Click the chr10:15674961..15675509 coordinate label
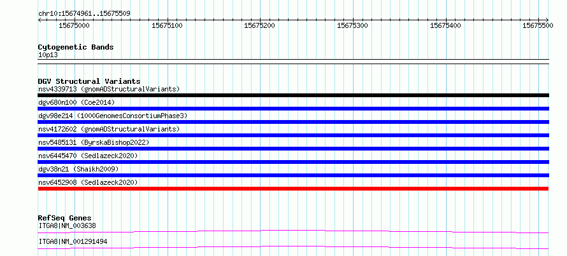Image resolution: width=567 pixels, height=256 pixels. 84,13
